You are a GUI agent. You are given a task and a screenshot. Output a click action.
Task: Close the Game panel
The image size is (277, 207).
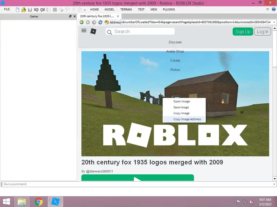[75, 16]
